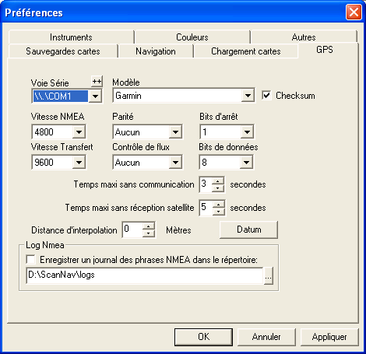The image size is (366, 354).
Task: Open the Instruments tab
Action: 71,37
